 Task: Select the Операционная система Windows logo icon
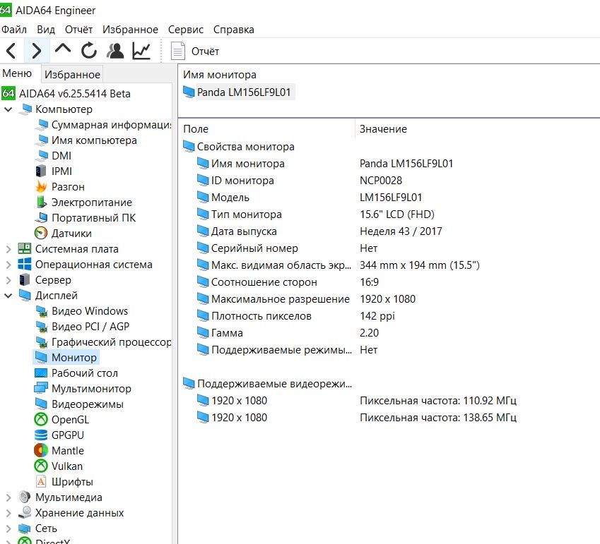coord(25,265)
